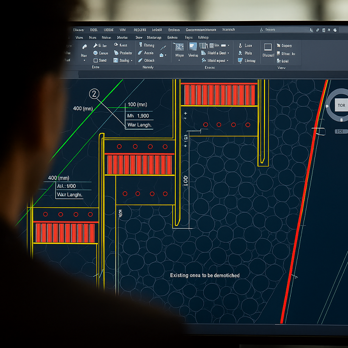Open the View ribbon tab

(x=79, y=38)
